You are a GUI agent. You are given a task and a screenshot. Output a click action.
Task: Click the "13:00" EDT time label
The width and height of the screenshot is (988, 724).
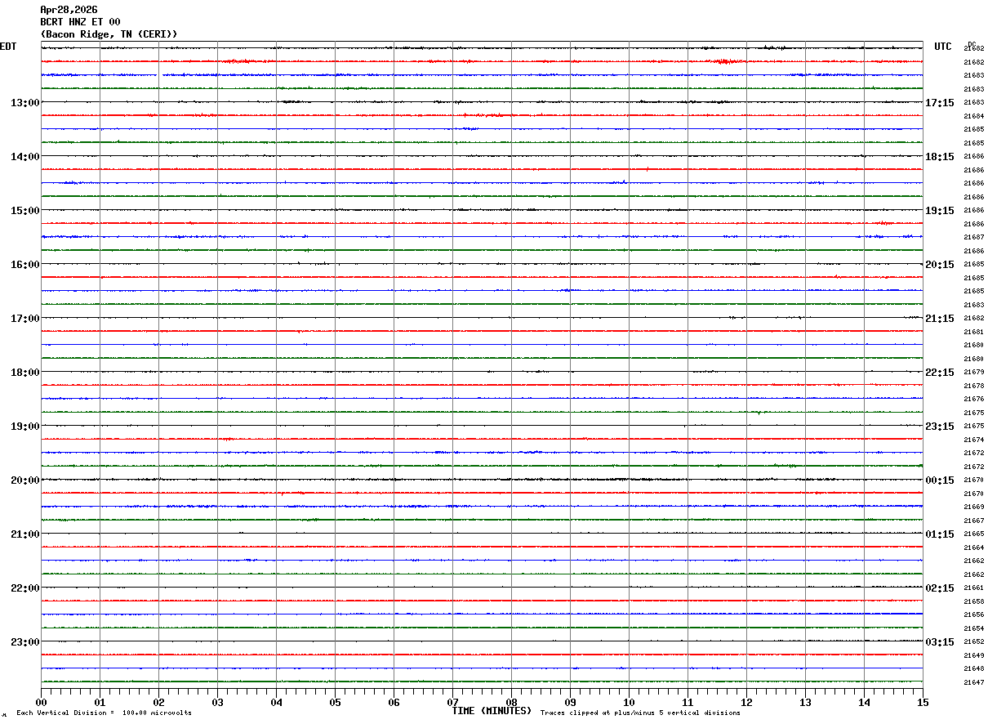click(24, 103)
